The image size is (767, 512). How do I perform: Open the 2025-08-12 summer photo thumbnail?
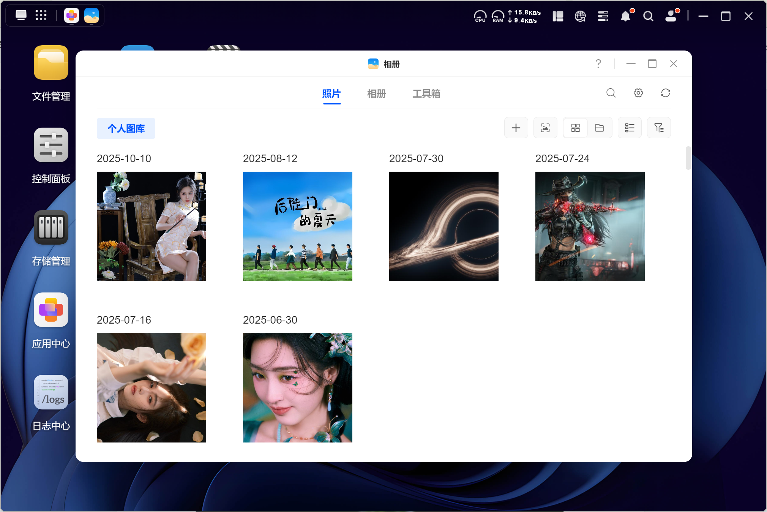click(297, 226)
